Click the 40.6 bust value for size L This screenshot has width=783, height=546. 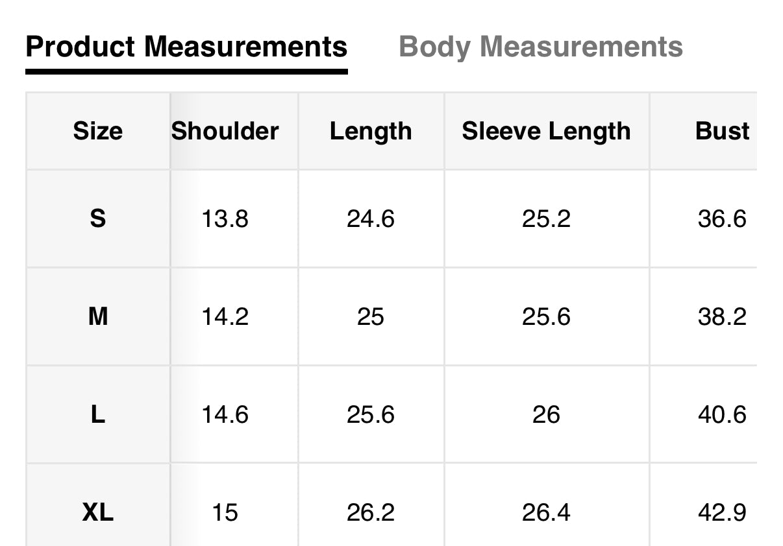722,414
